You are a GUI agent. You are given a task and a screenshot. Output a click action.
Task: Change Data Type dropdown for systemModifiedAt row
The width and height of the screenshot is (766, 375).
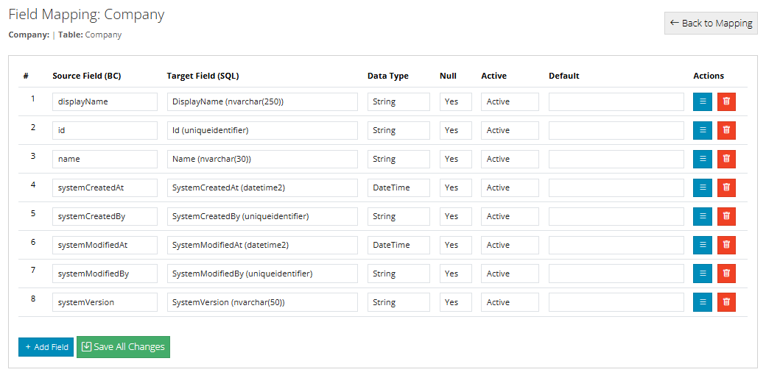coord(398,245)
